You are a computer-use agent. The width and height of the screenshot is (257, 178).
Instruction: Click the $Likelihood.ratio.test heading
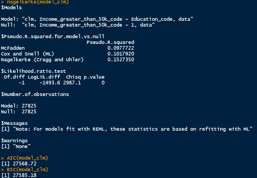[x=33, y=71]
